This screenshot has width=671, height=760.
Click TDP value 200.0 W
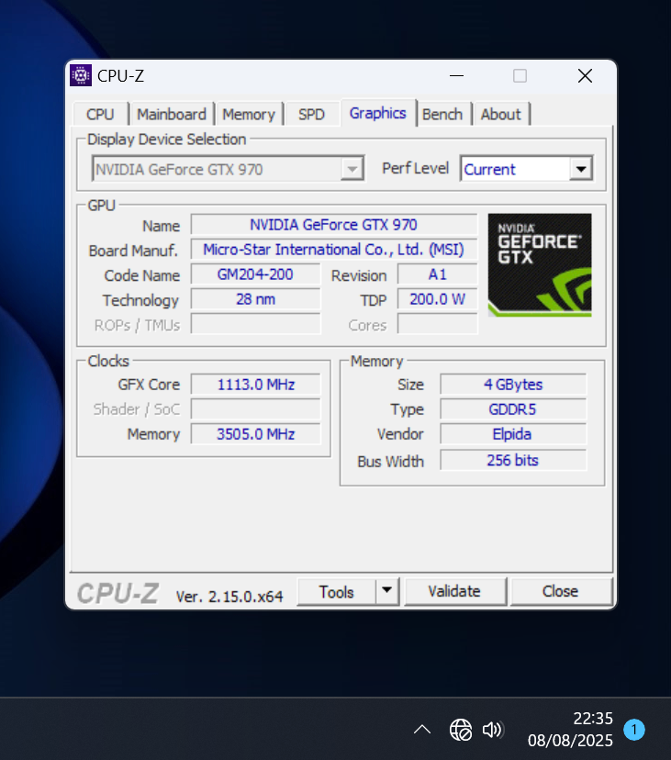pyautogui.click(x=437, y=299)
